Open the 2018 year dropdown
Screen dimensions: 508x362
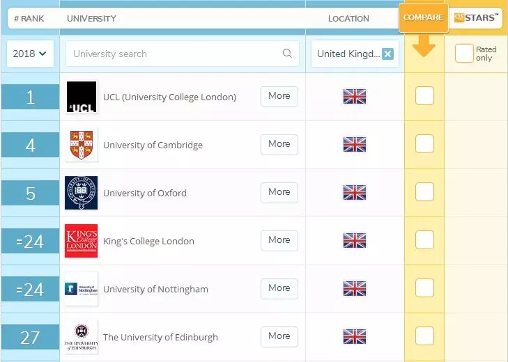30,54
